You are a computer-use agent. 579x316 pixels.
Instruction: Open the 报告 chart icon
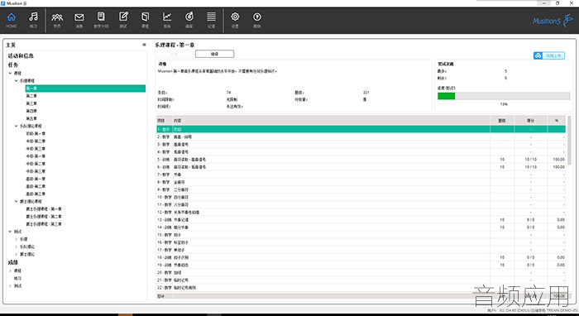tap(167, 21)
